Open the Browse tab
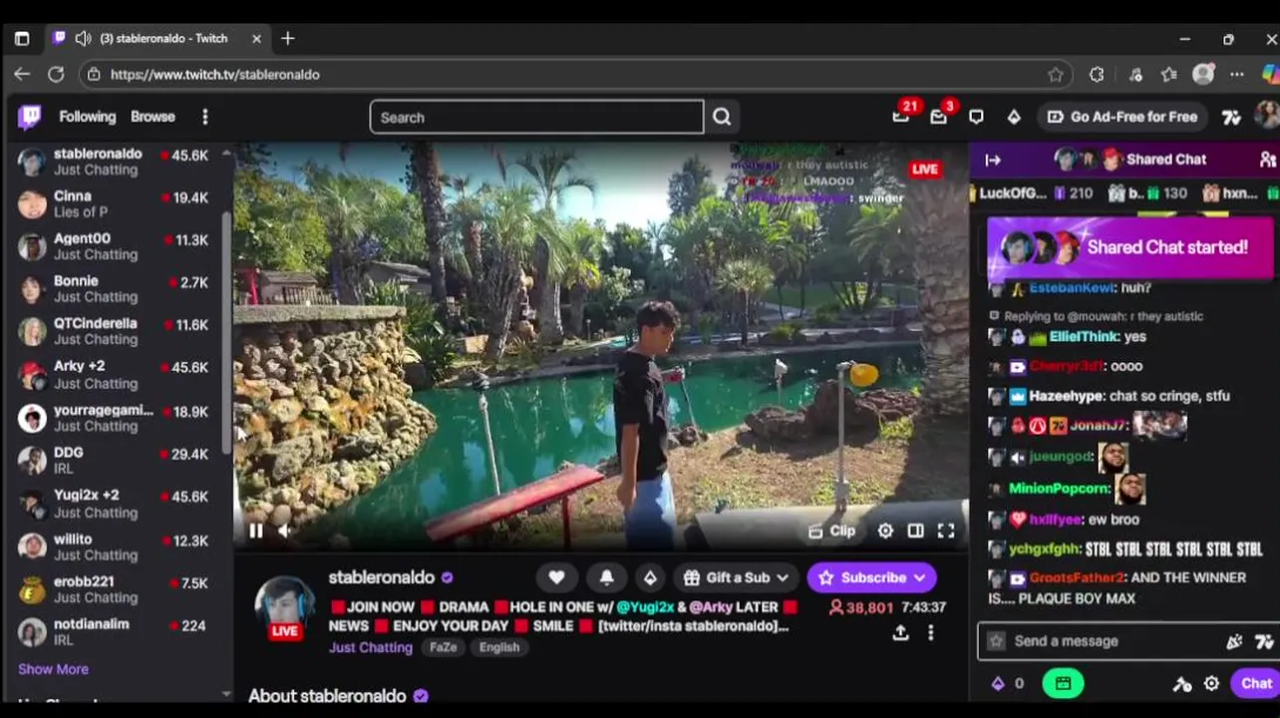 (153, 117)
